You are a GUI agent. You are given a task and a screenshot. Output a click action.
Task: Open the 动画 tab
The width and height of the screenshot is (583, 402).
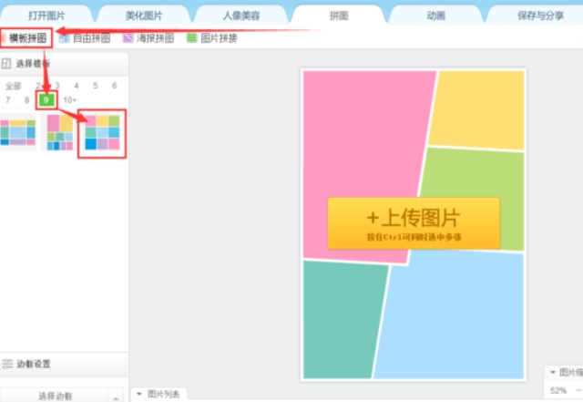[436, 15]
